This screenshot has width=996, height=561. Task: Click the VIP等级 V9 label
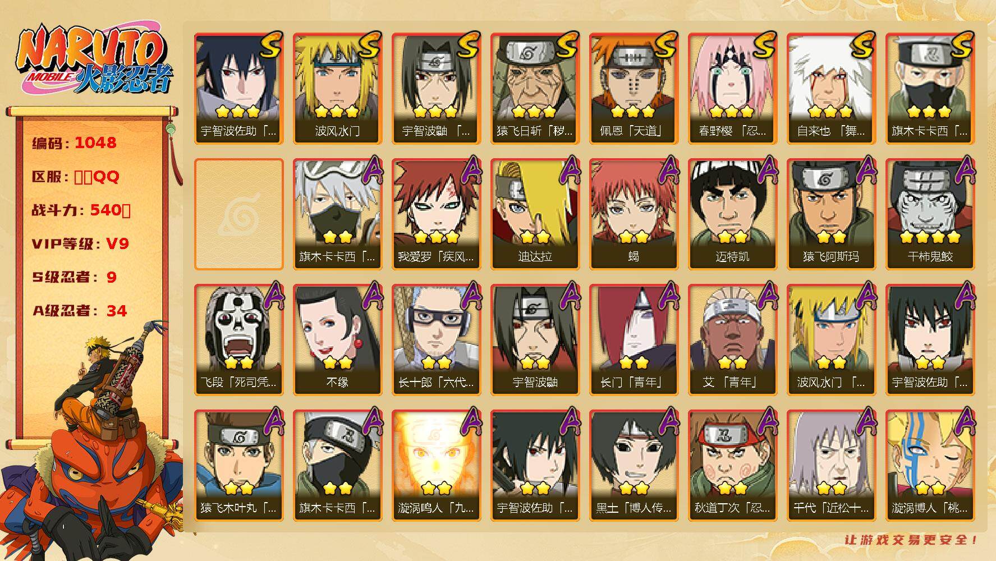tap(80, 243)
